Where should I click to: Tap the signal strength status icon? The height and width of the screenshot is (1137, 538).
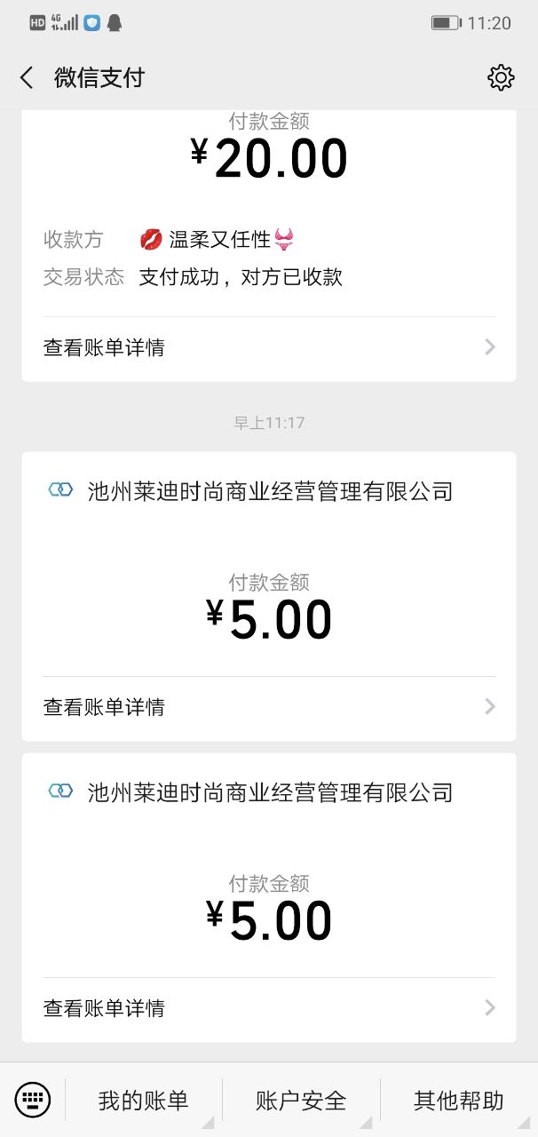(x=65, y=23)
